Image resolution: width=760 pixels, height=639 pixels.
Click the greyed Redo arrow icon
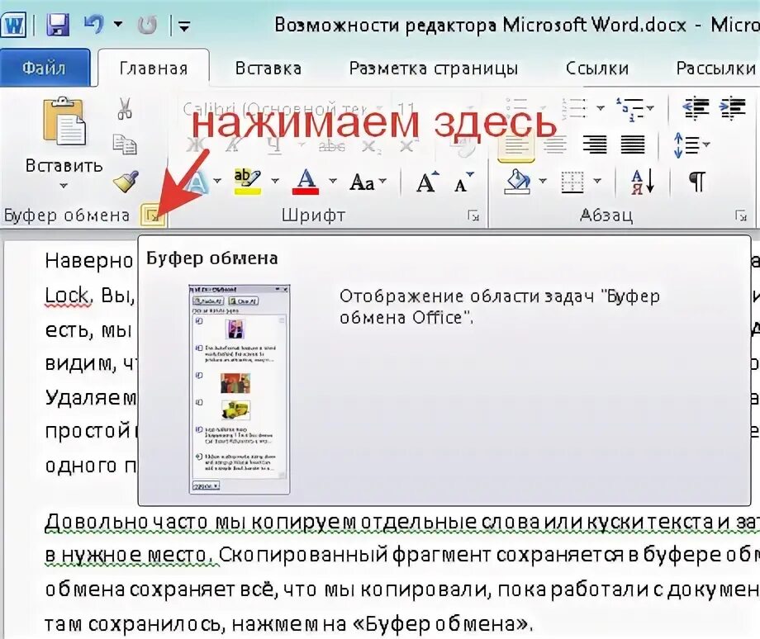click(147, 25)
